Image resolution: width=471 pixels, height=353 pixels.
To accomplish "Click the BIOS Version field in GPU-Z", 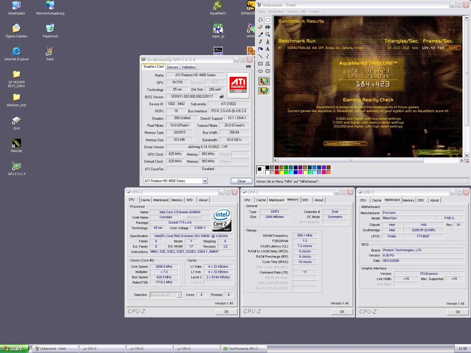I will click(x=192, y=96).
